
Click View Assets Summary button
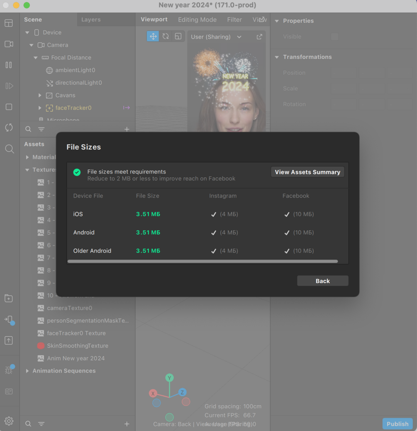point(307,172)
